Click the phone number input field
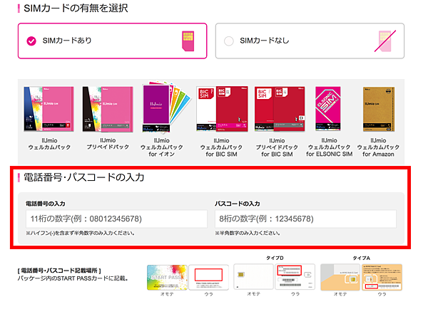This screenshot has width=428, height=309. point(116,219)
